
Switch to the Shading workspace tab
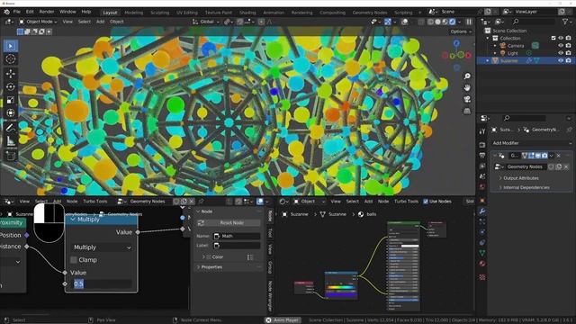click(247, 13)
